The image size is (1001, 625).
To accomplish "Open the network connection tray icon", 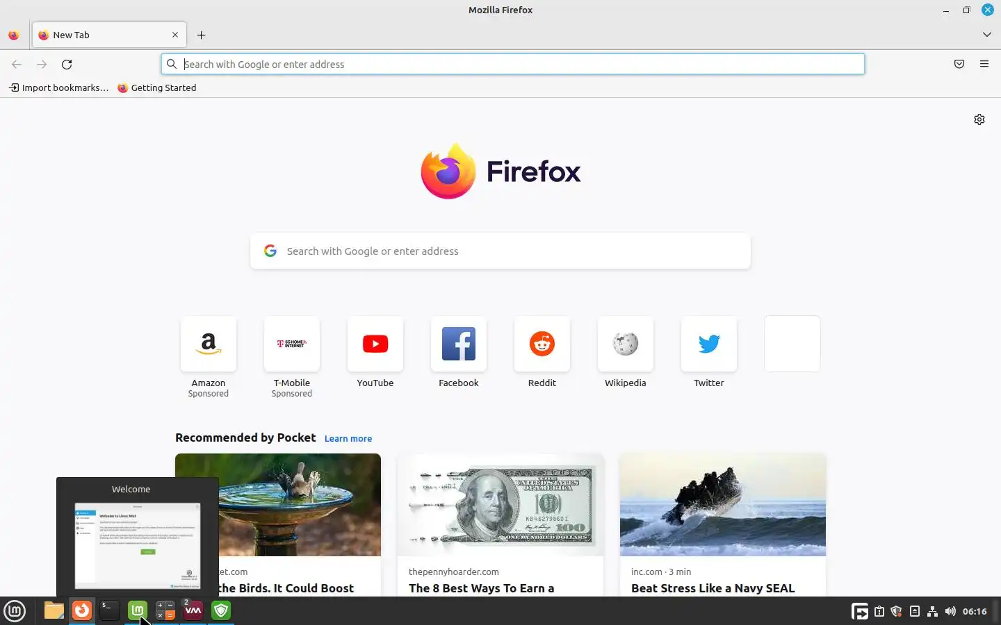I will pos(933,612).
